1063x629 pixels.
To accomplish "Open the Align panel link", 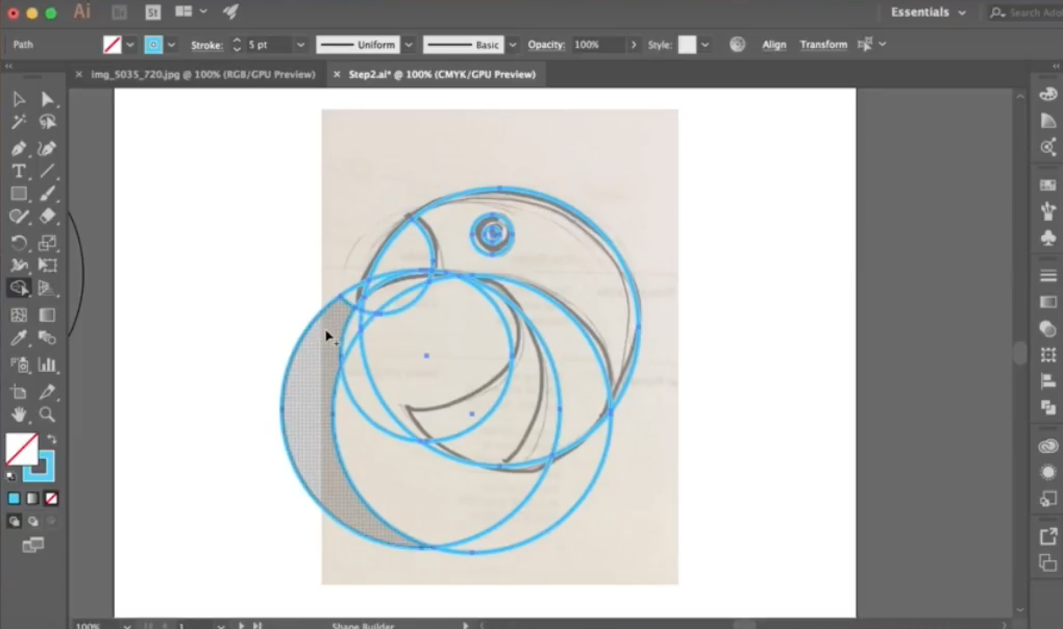I will (x=774, y=45).
